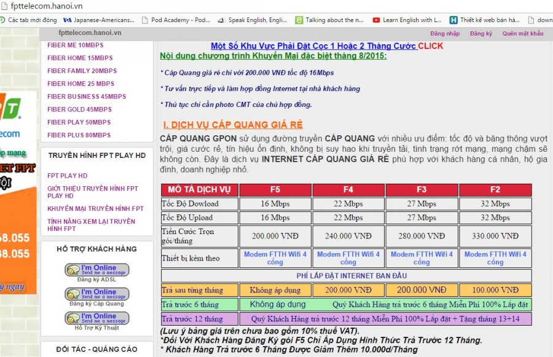
Task: Click the YouTube Learn English bookmark icon
Action: [x=376, y=20]
